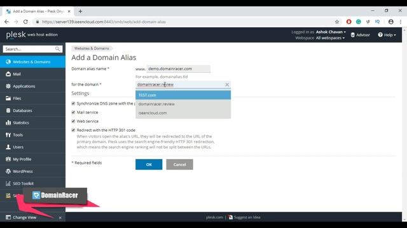The width and height of the screenshot is (407, 228).
Task: Click the 'For example, domainalias.tld' hint
Action: point(162,77)
